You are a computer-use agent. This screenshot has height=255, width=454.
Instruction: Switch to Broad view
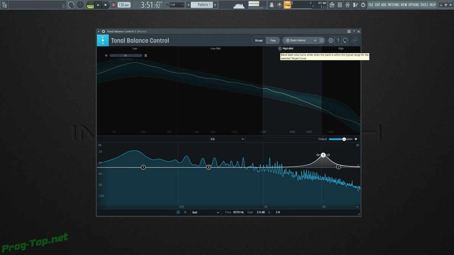tap(259, 40)
